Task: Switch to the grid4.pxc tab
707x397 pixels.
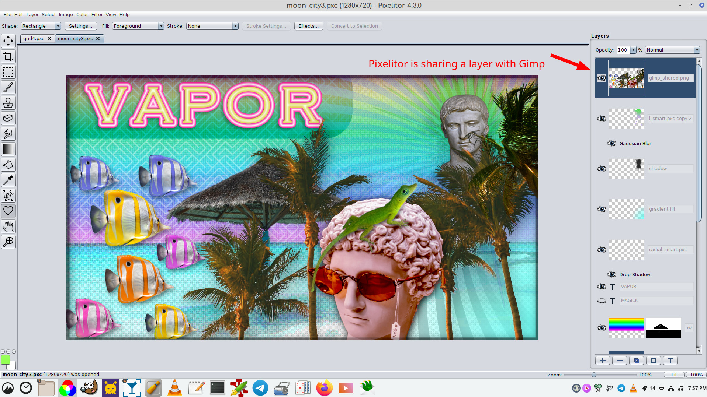Action: pyautogui.click(x=34, y=38)
